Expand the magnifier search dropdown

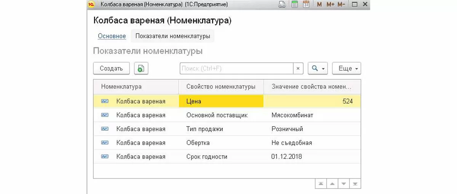pyautogui.click(x=318, y=69)
